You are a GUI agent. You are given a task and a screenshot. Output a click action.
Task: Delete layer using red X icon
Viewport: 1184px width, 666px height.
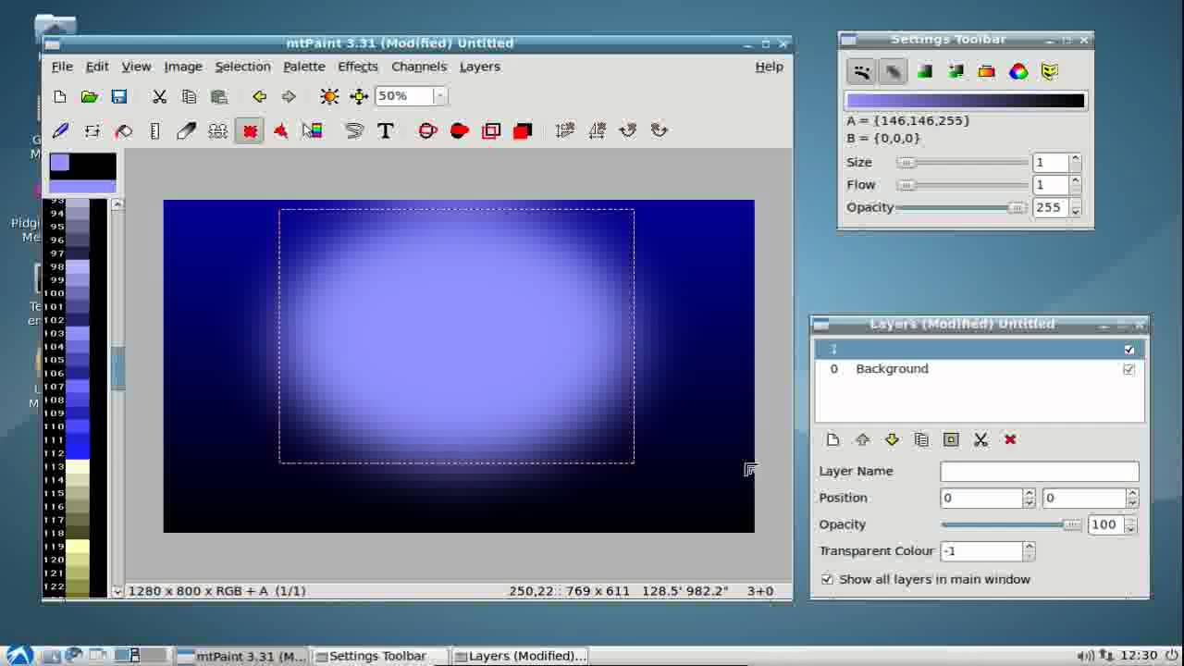point(1010,439)
